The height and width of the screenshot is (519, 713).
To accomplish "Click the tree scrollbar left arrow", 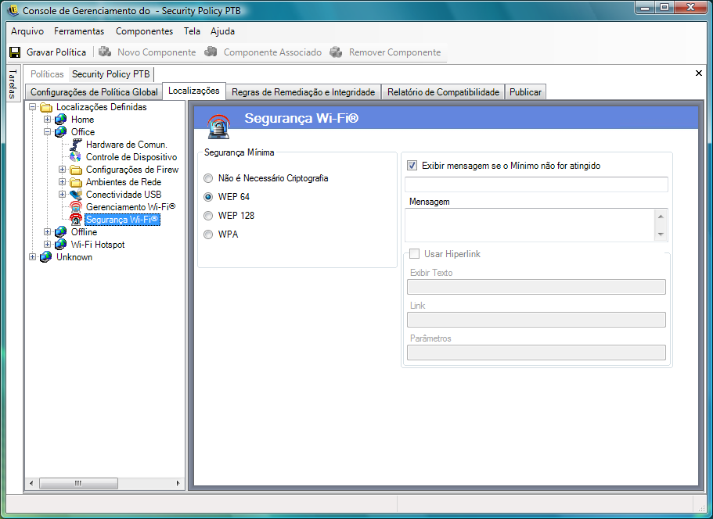I will 31,483.
